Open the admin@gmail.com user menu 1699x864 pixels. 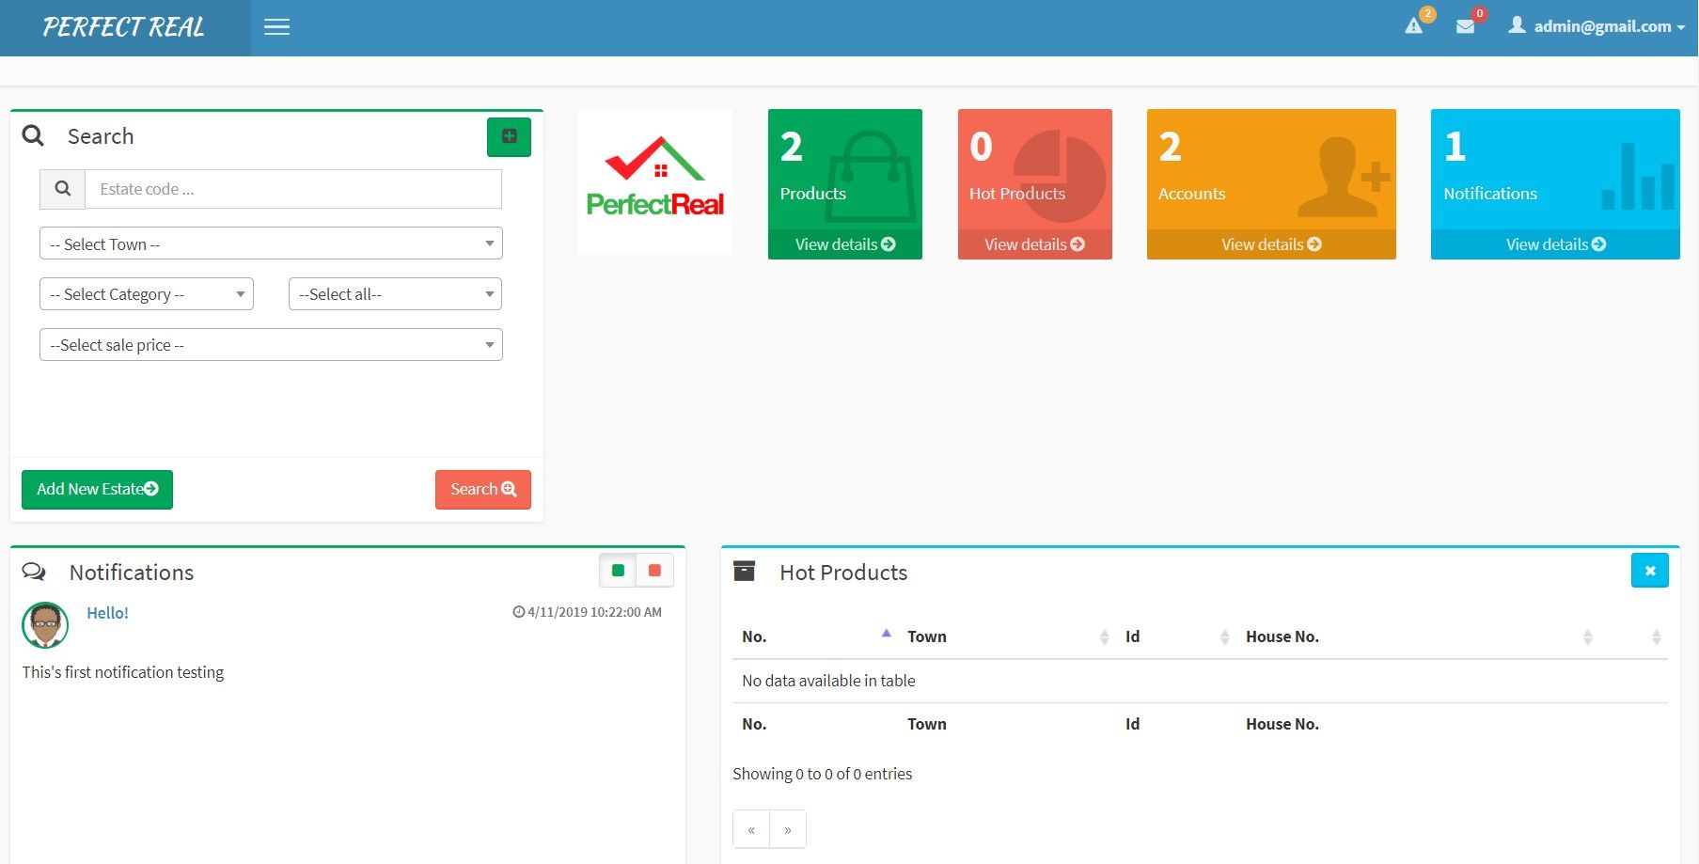tap(1597, 26)
